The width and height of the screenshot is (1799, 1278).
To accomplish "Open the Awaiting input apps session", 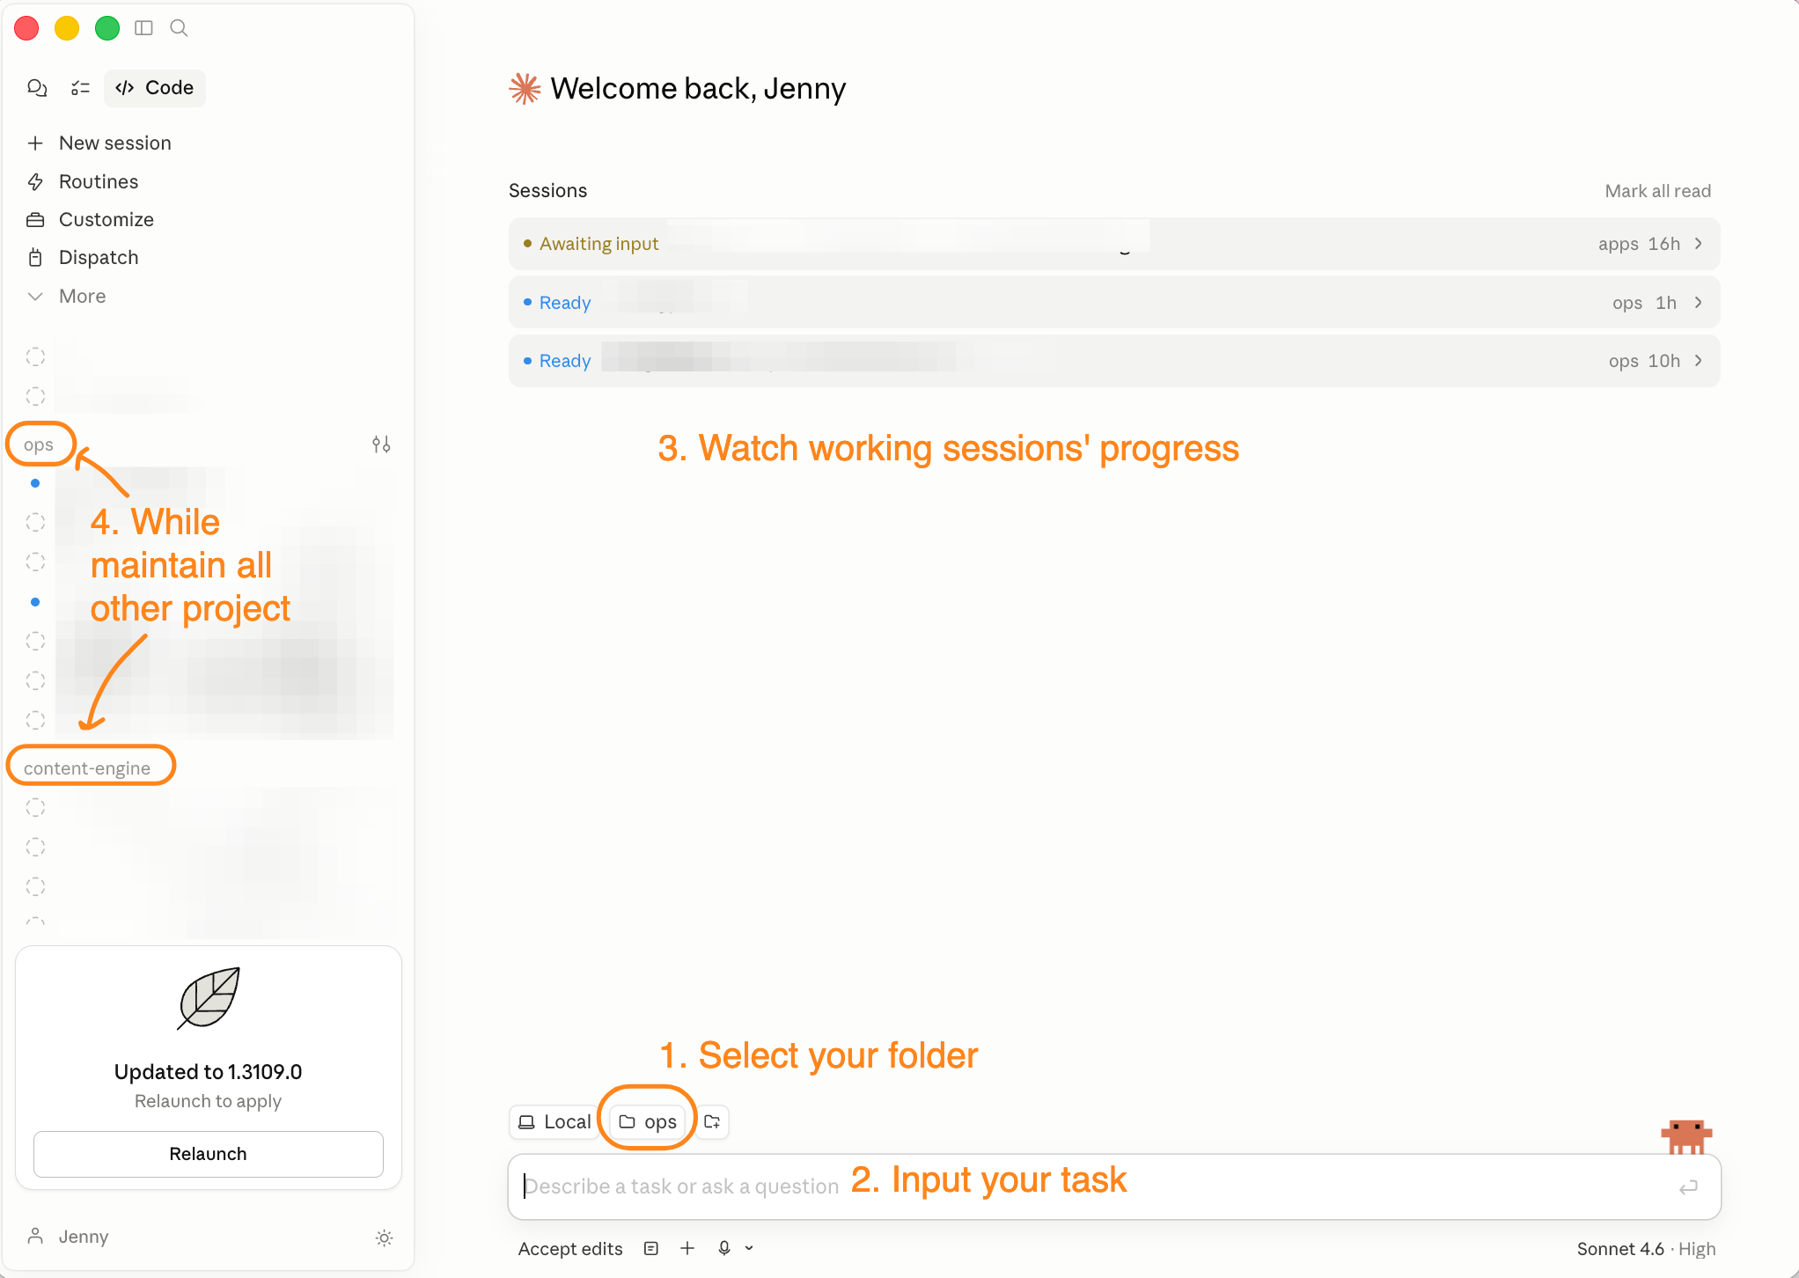I will click(1114, 244).
